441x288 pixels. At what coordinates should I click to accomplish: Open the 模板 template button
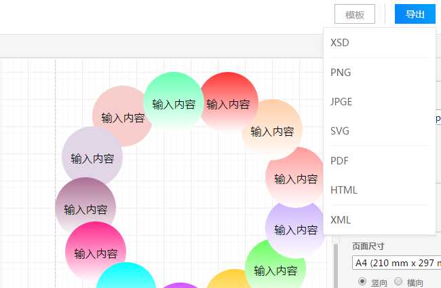[355, 14]
